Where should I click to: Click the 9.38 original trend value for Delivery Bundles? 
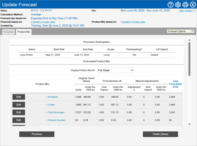click(86, 120)
